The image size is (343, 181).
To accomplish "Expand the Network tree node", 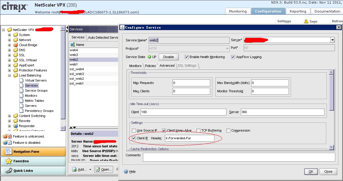I will pyautogui.click(x=9, y=40).
